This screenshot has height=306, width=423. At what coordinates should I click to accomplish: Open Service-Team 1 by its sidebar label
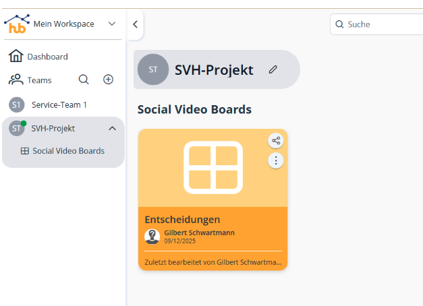[x=59, y=105]
